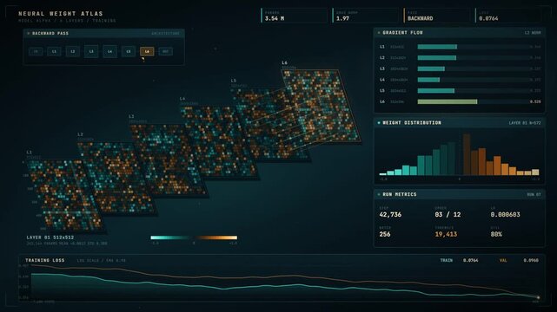Click the L6 weight matrix in 3D view
The width and height of the screenshot is (557, 312).
(x=321, y=107)
